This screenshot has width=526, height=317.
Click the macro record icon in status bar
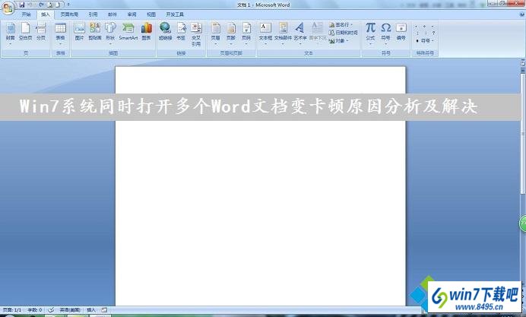(x=104, y=310)
